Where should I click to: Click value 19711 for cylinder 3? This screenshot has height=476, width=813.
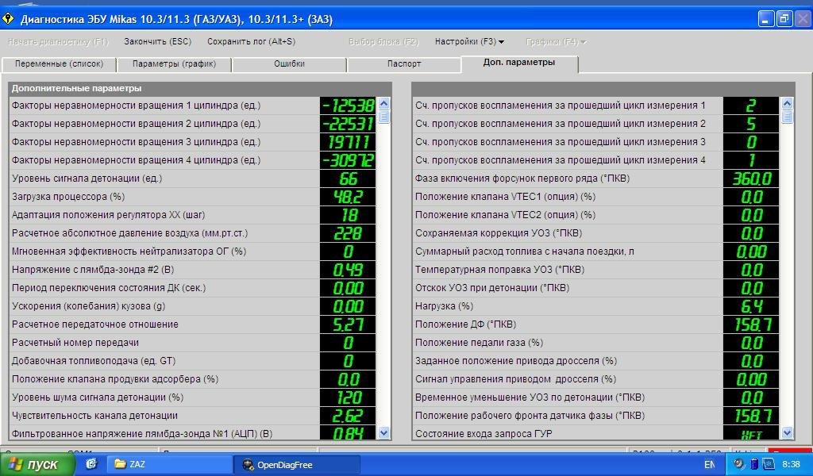[348, 142]
